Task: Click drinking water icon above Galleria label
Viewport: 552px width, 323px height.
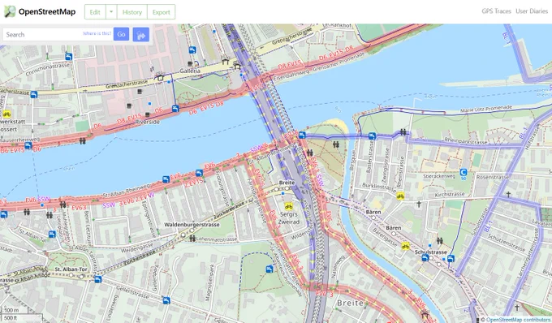Action: [x=192, y=50]
